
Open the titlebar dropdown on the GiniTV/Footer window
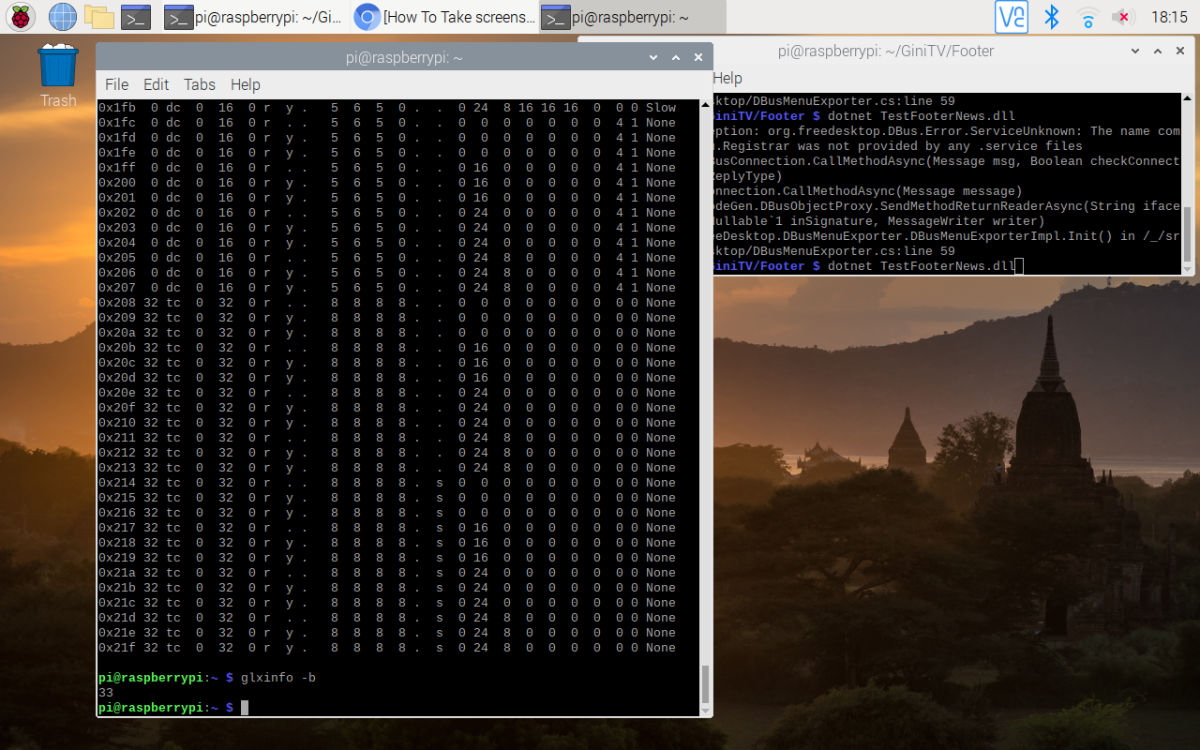click(1135, 51)
